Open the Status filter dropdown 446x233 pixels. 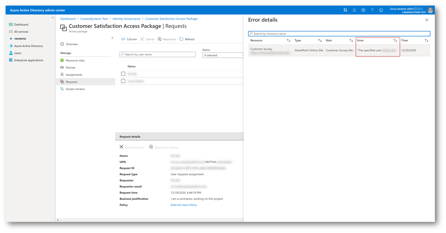(223, 55)
